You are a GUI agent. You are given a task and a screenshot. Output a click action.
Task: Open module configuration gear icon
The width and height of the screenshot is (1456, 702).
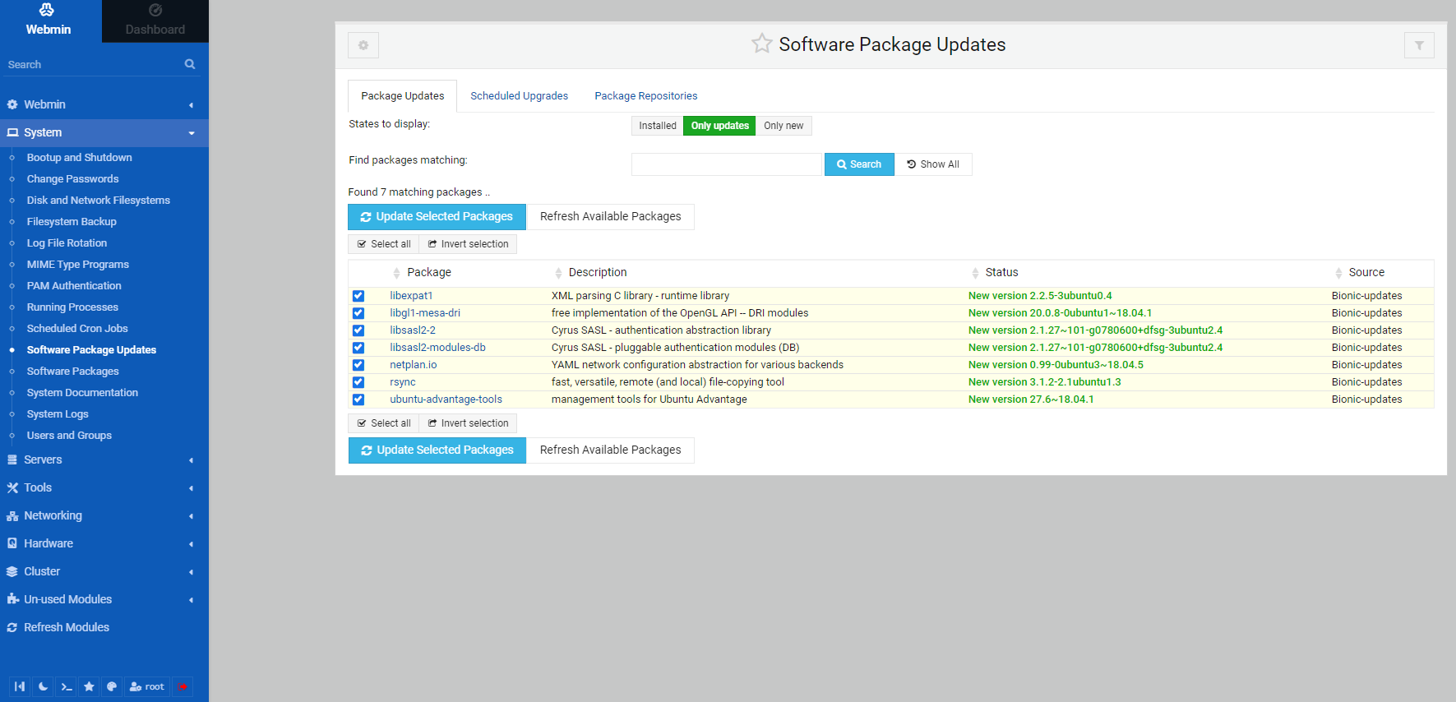pyautogui.click(x=363, y=45)
